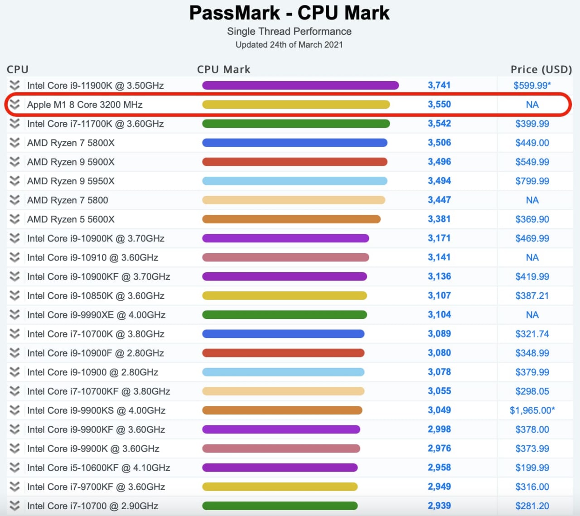Click the Price (USD) column header
The image size is (580, 516).
pos(541,69)
